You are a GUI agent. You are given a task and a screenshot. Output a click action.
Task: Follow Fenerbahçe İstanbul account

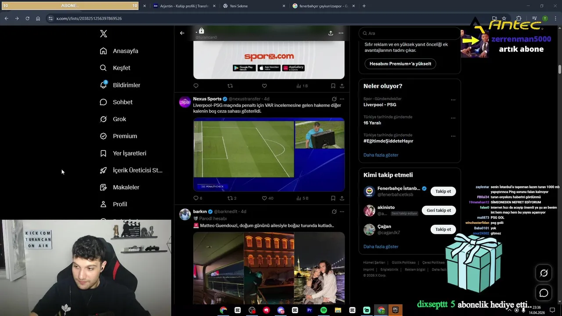(x=443, y=191)
